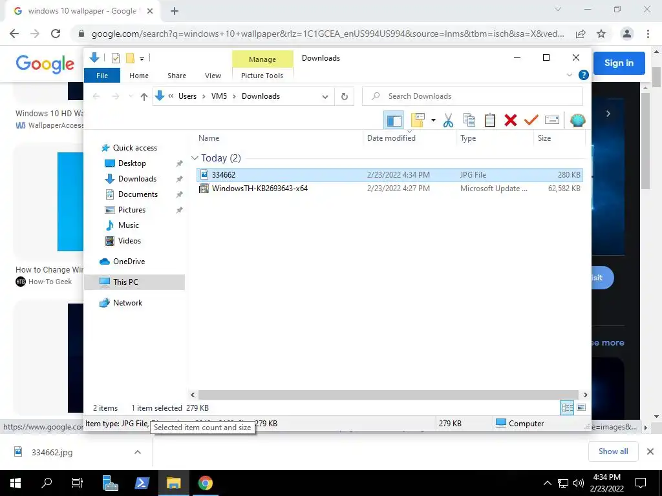Screen dimensions: 662x496
Task: Click the Paste clipboard icon
Action: pyautogui.click(x=490, y=120)
